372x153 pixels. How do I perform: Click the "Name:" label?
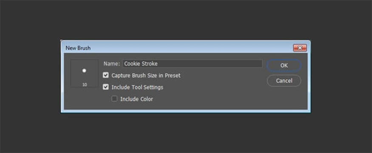pos(112,64)
